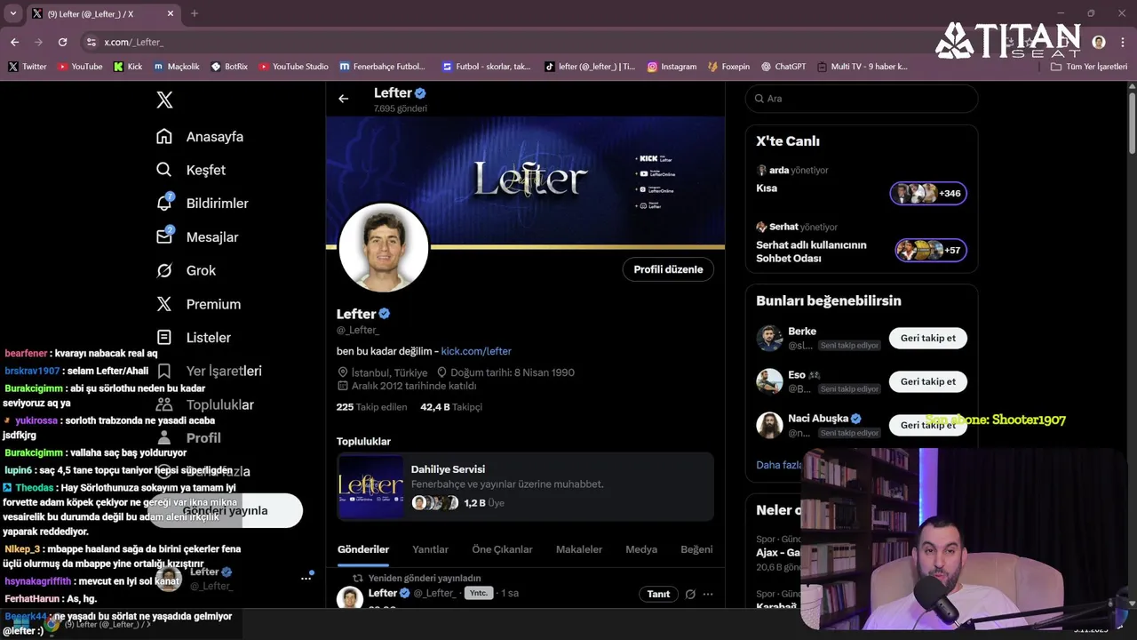Screen dimensions: 1137x640
Task: Select Makaleler tab
Action: click(x=579, y=549)
